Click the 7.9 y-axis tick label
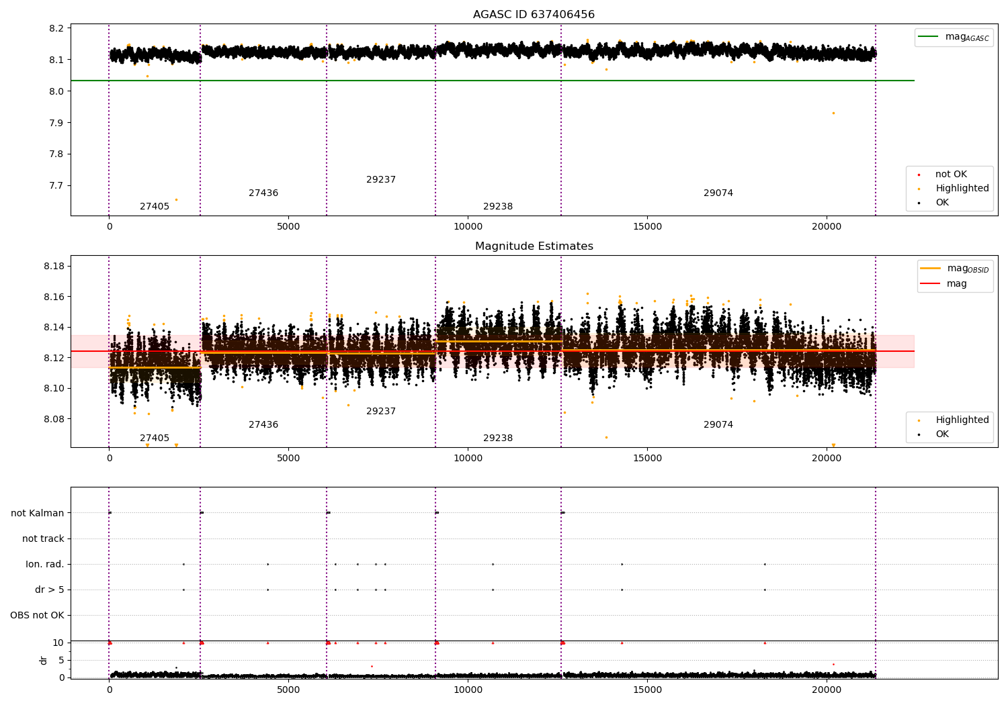1008x705 pixels. tap(56, 123)
